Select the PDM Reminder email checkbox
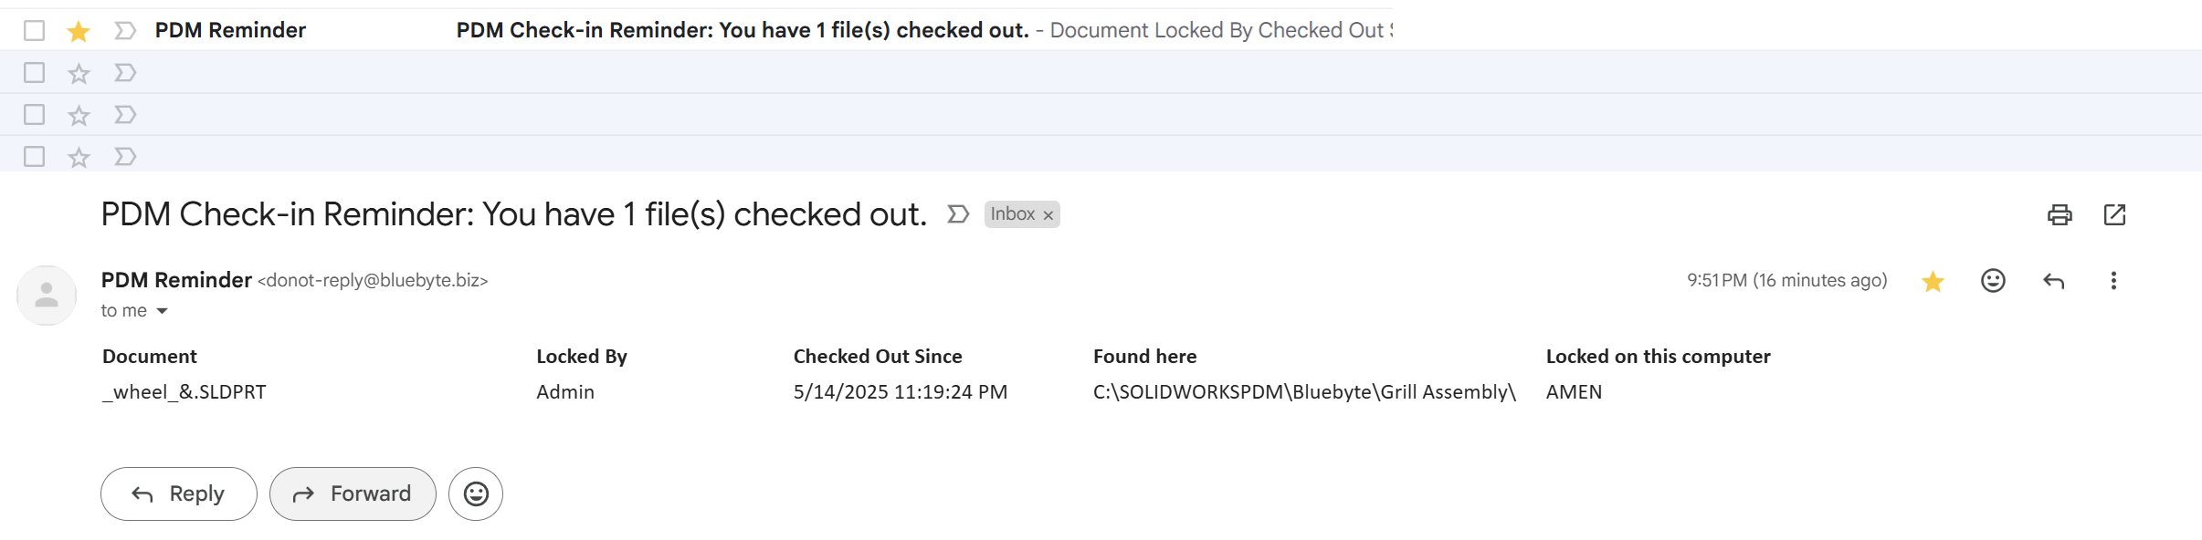The image size is (2202, 540). coord(34,31)
